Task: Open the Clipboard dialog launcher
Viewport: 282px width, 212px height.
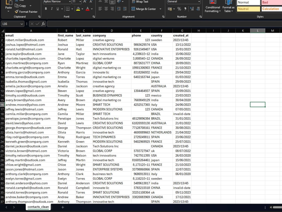Action: (39, 17)
